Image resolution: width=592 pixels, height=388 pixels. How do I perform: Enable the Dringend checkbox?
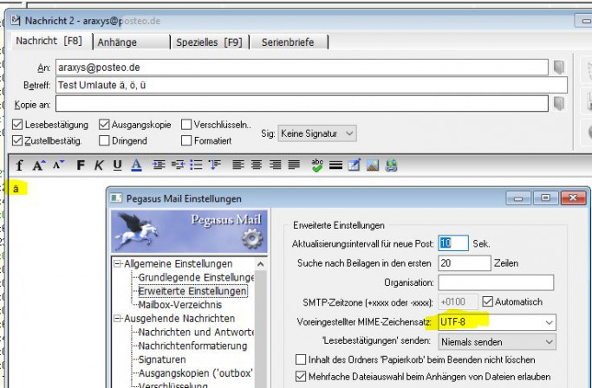105,140
